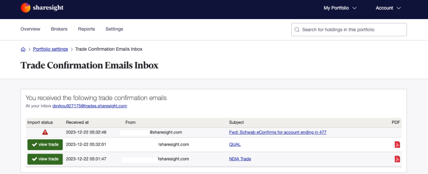Click the red warning icon for Schwab email
428x174 pixels.
pyautogui.click(x=45, y=133)
